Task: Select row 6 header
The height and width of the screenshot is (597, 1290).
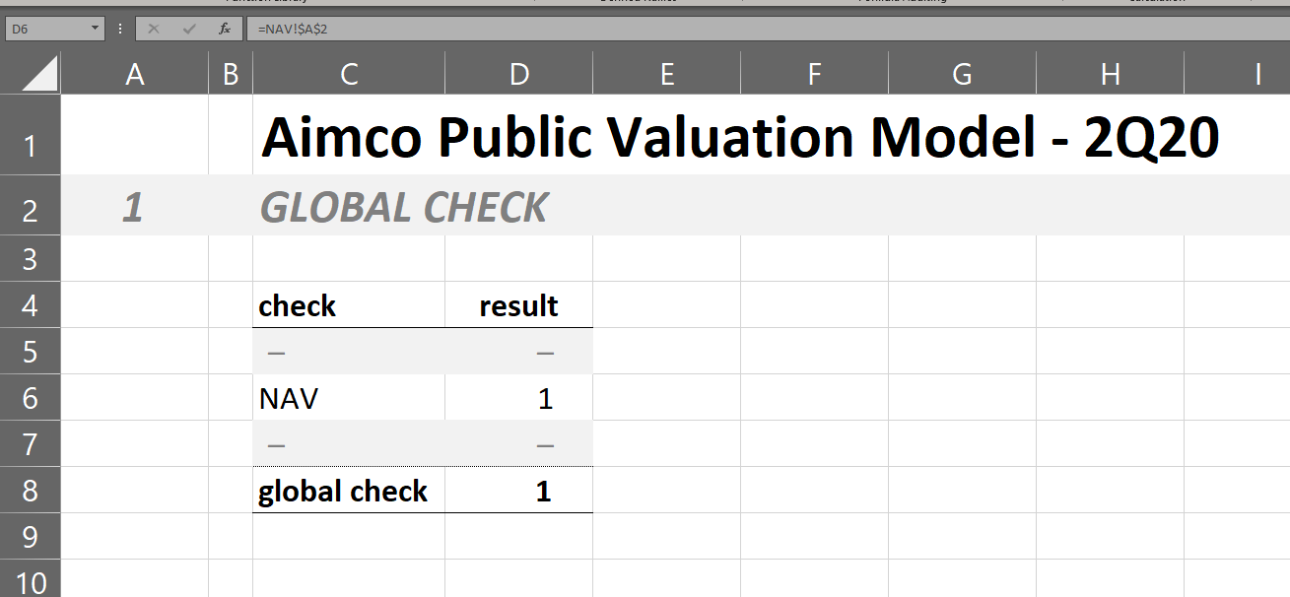Action: pyautogui.click(x=30, y=397)
